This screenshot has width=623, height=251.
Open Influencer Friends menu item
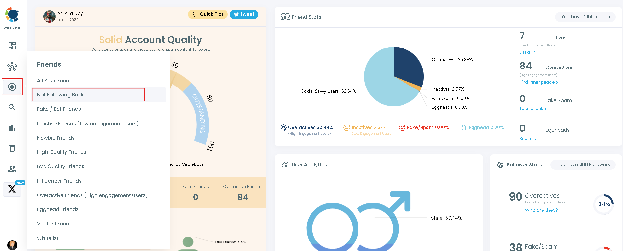[x=59, y=181]
